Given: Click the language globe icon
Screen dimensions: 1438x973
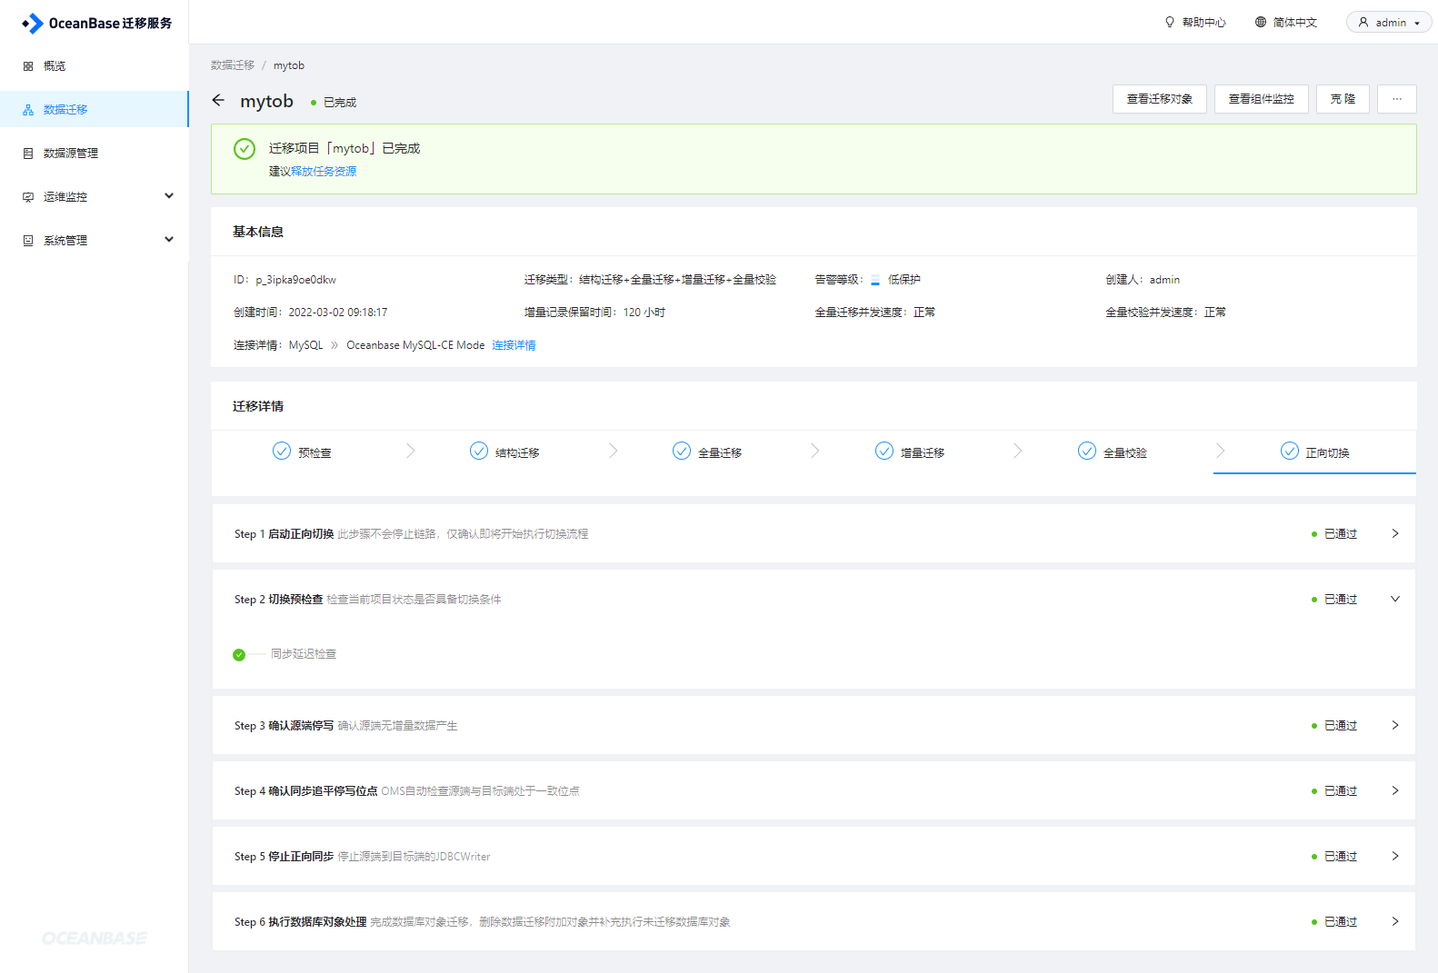Looking at the screenshot, I should pyautogui.click(x=1261, y=22).
